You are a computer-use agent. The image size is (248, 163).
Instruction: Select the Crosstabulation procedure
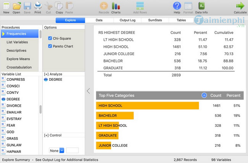(19, 67)
